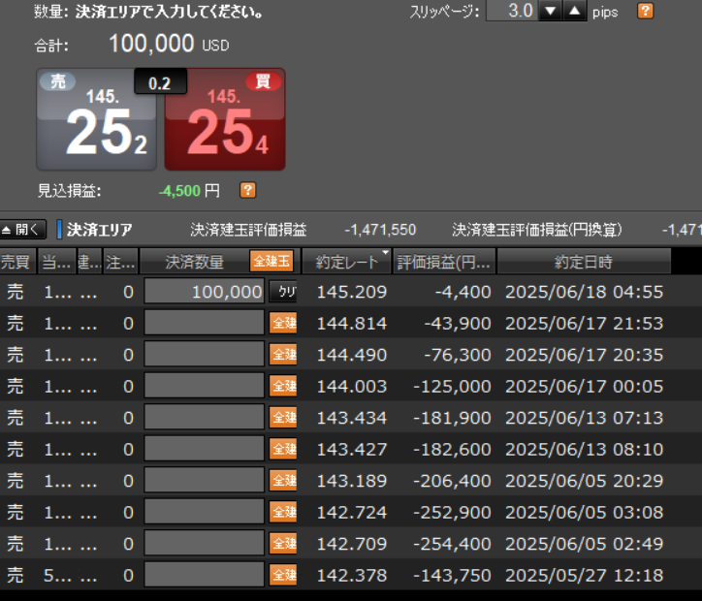
Task: Click the help icon next to slippage pips
Action: click(645, 12)
